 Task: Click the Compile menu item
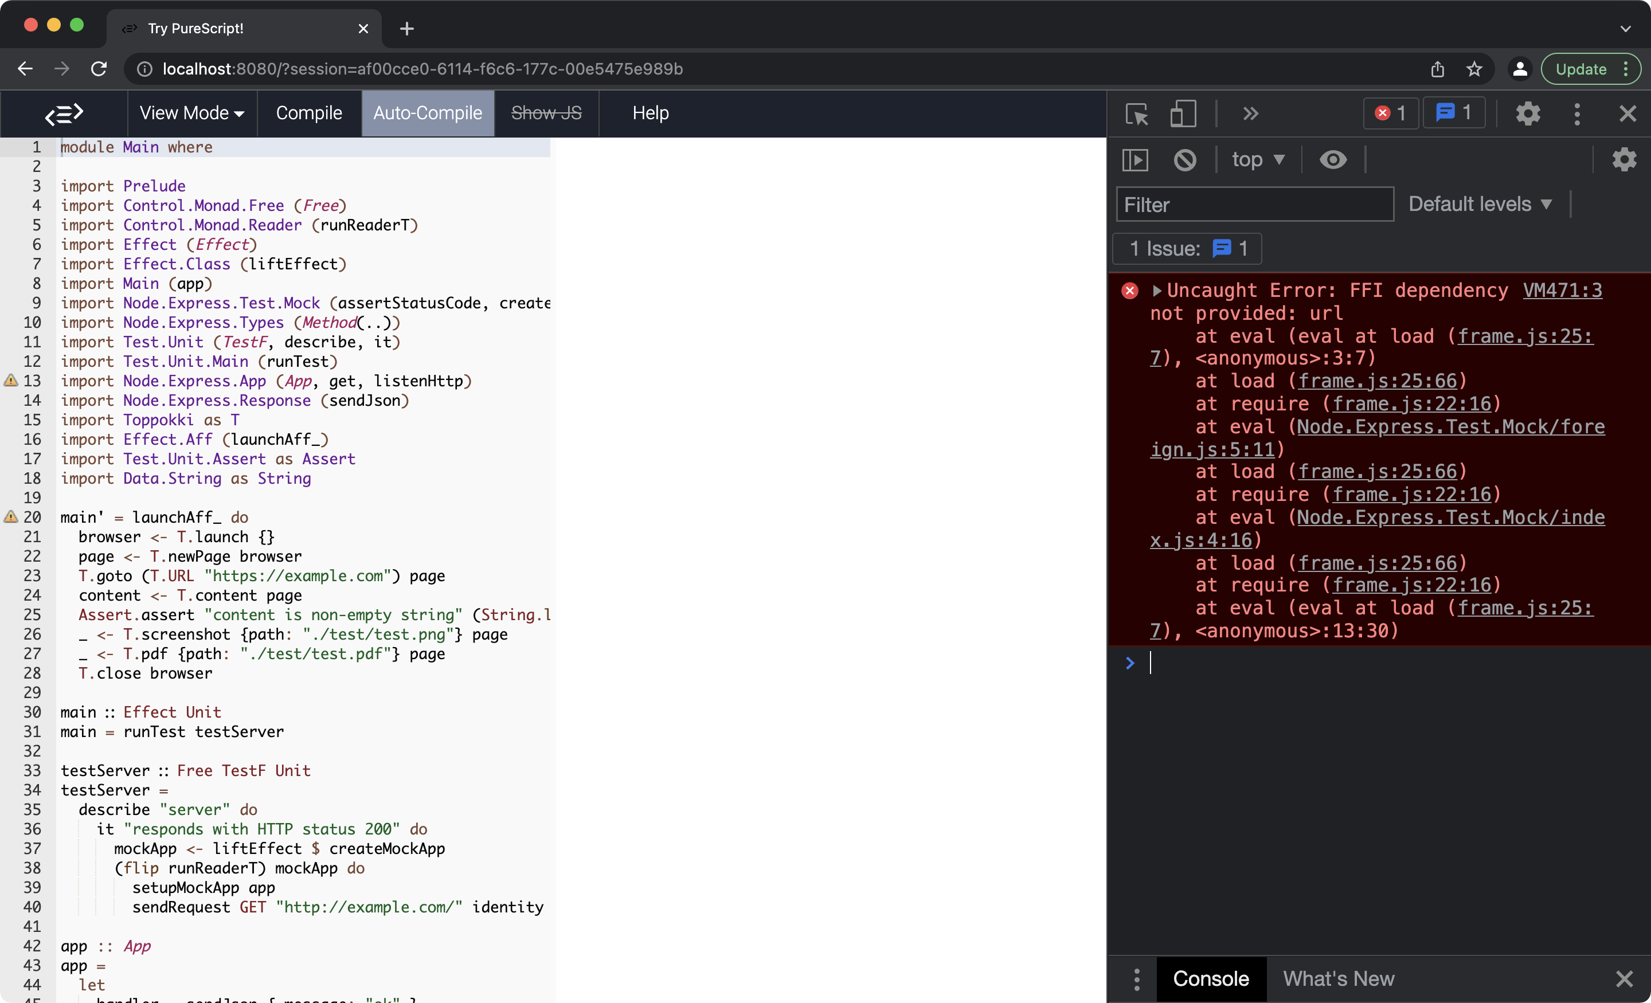click(309, 113)
